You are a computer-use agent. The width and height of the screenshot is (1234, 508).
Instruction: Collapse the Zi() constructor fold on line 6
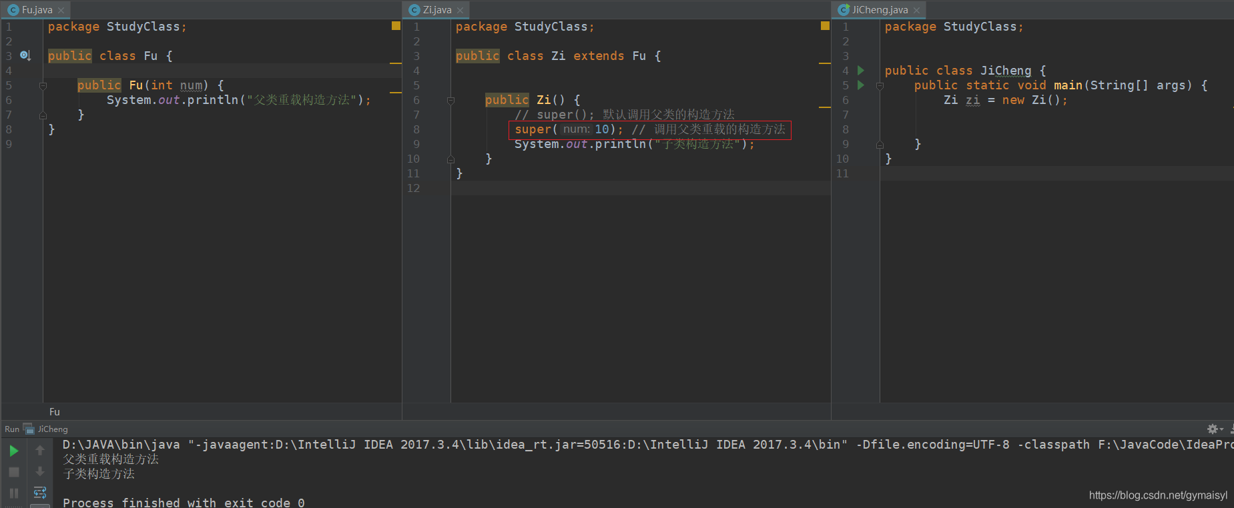pos(450,100)
